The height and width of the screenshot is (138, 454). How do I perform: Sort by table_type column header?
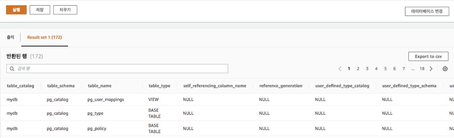pyautogui.click(x=159, y=86)
